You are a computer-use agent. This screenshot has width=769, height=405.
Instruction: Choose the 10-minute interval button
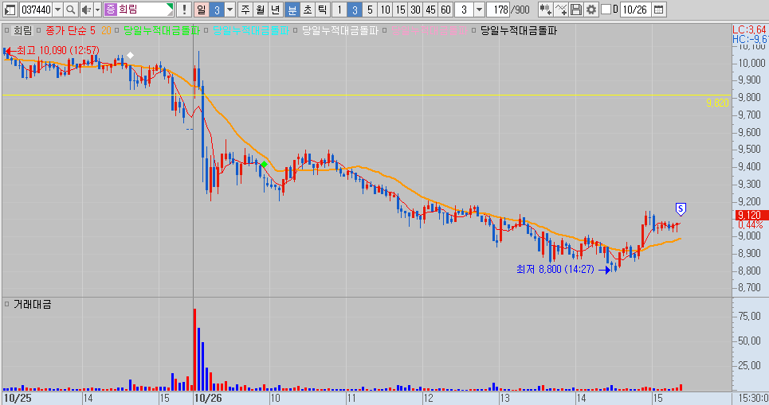tap(386, 10)
